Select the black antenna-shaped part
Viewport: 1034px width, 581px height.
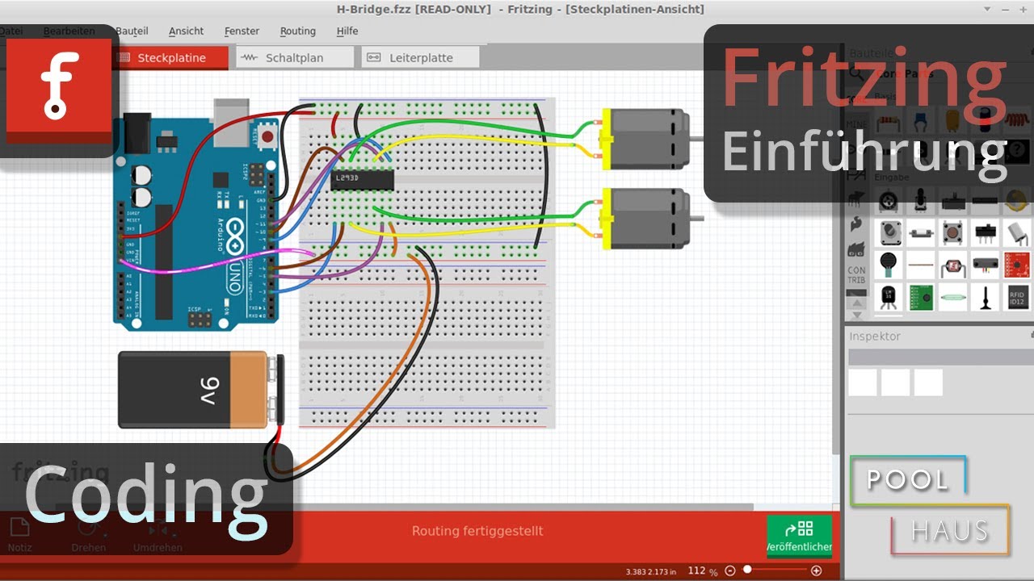[984, 296]
